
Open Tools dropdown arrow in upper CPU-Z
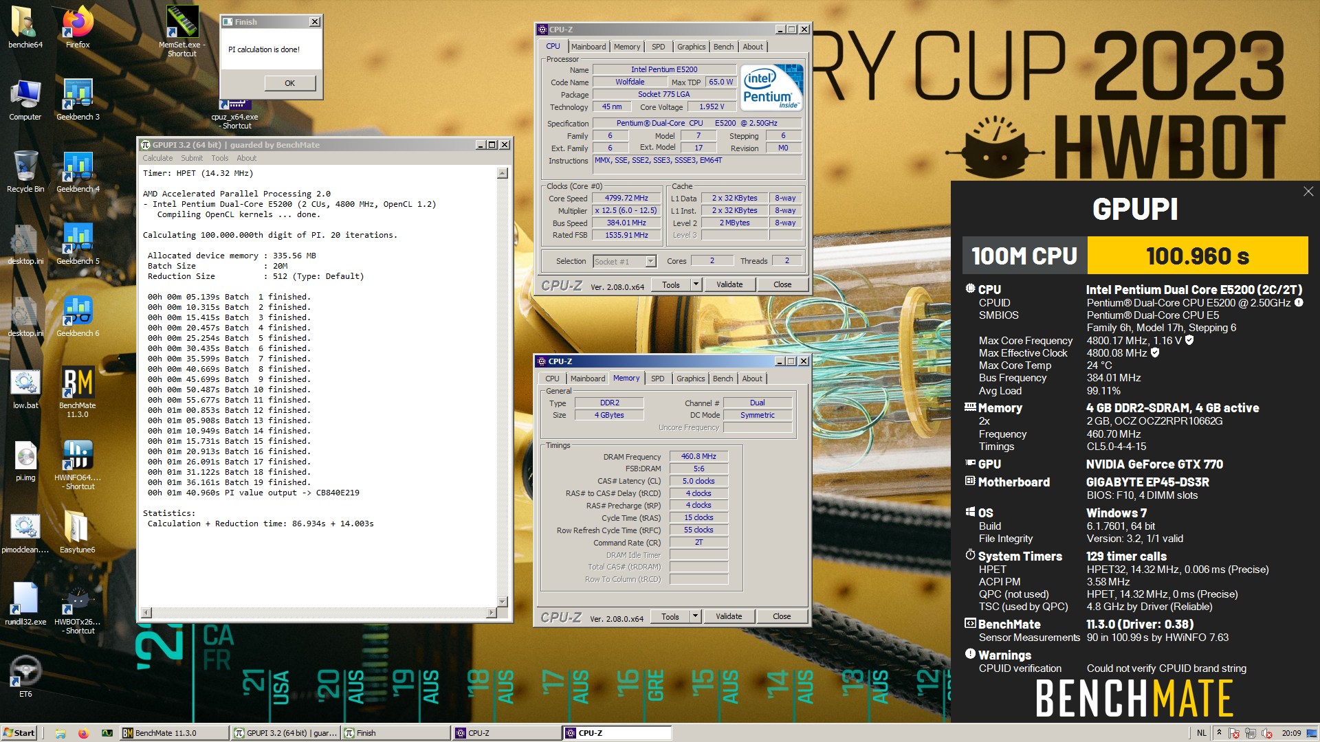click(x=696, y=284)
